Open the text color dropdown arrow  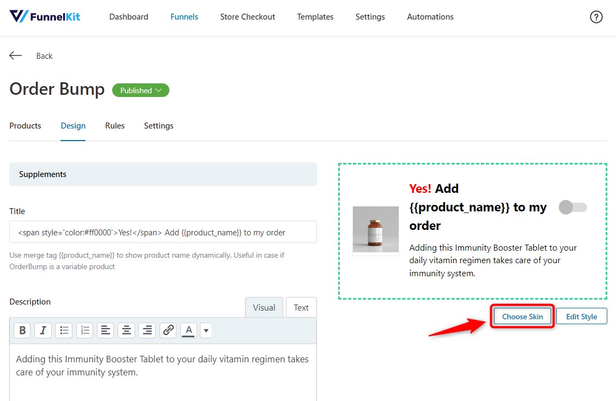click(x=205, y=330)
